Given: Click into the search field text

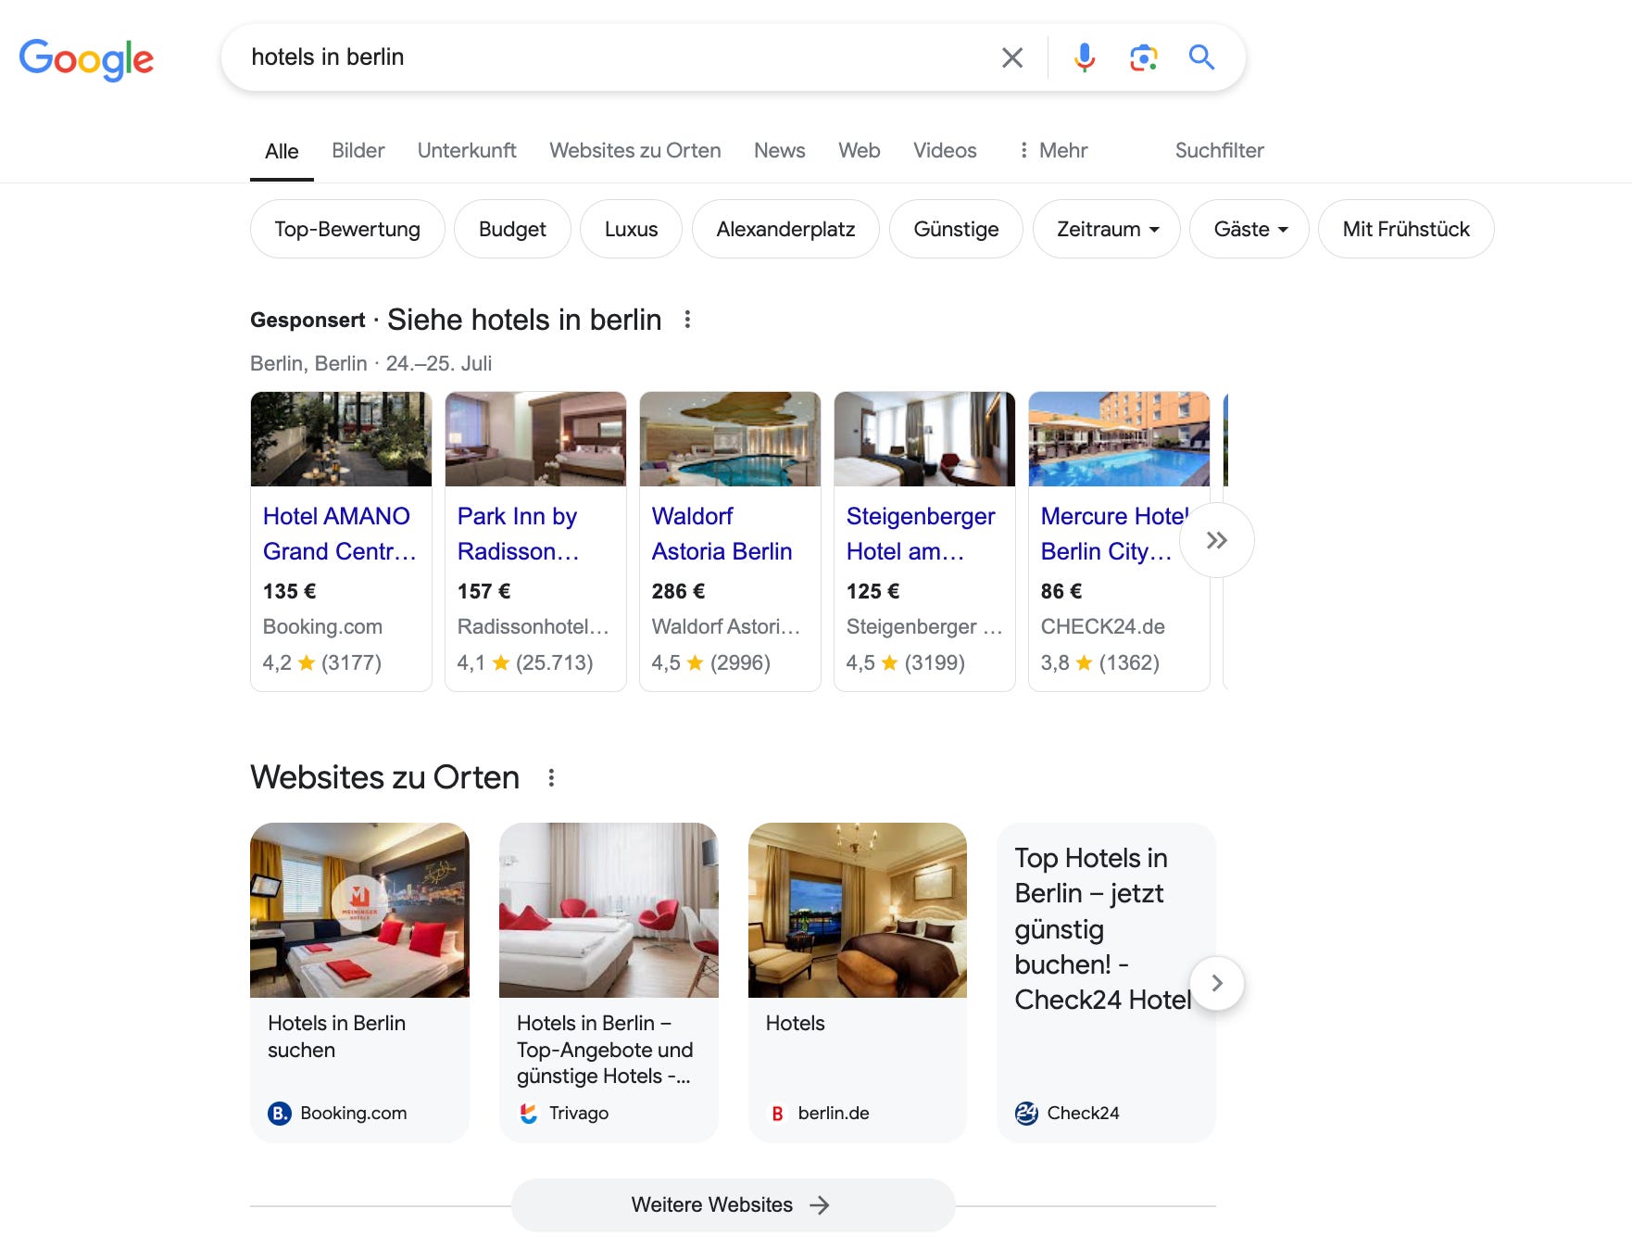Looking at the screenshot, I should pos(328,57).
